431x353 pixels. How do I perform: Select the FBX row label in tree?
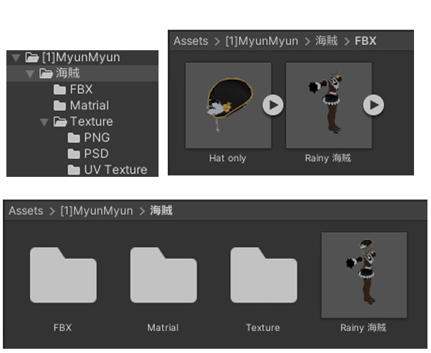tap(81, 90)
